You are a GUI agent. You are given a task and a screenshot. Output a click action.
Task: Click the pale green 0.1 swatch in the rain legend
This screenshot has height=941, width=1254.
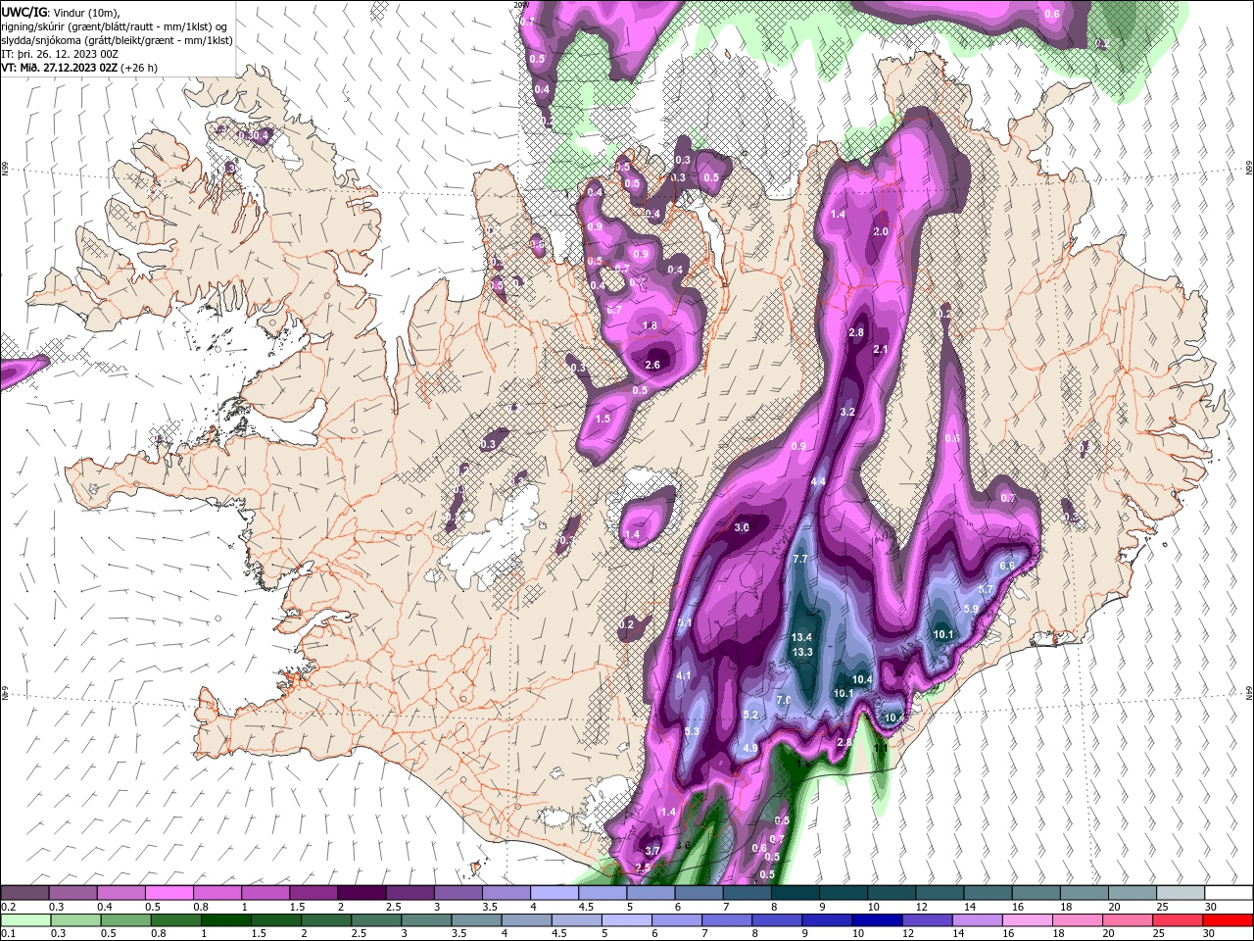24,920
